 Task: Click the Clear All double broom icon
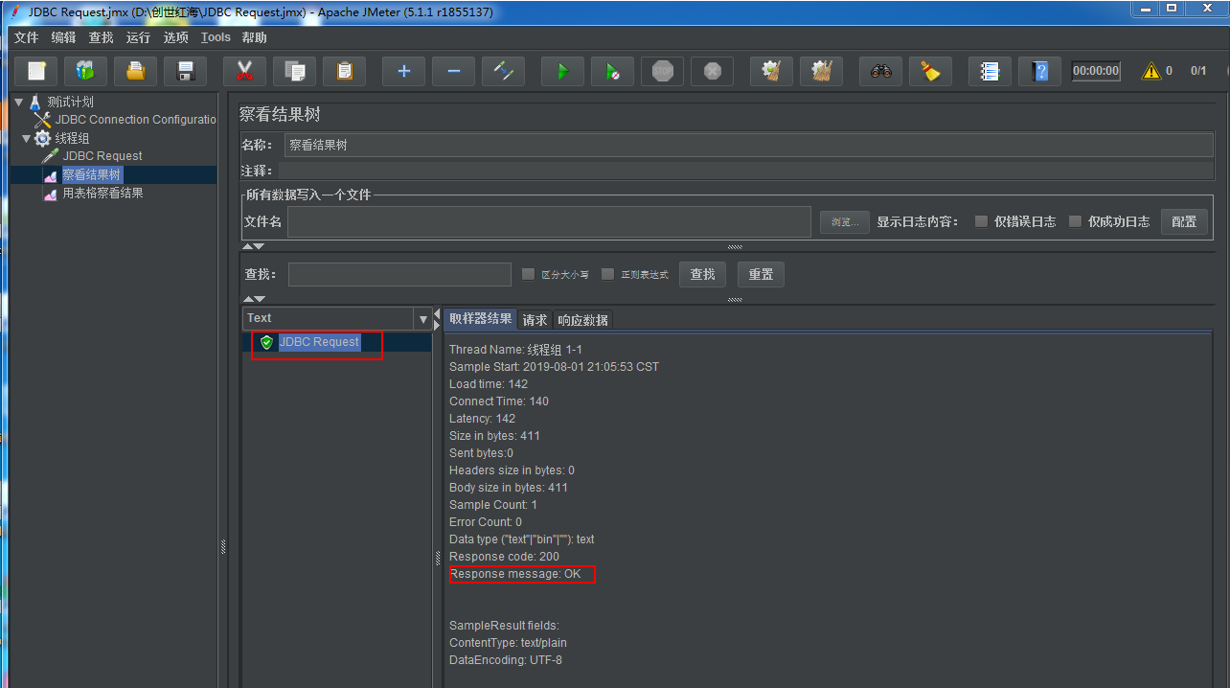[x=821, y=71]
